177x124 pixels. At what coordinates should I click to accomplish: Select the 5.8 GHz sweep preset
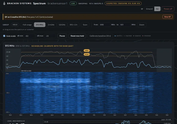pos(62,25)
